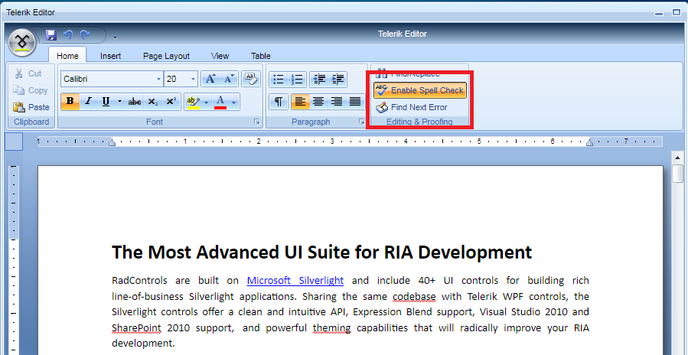This screenshot has height=355, width=688.
Task: Toggle italic formatting
Action: (x=88, y=101)
